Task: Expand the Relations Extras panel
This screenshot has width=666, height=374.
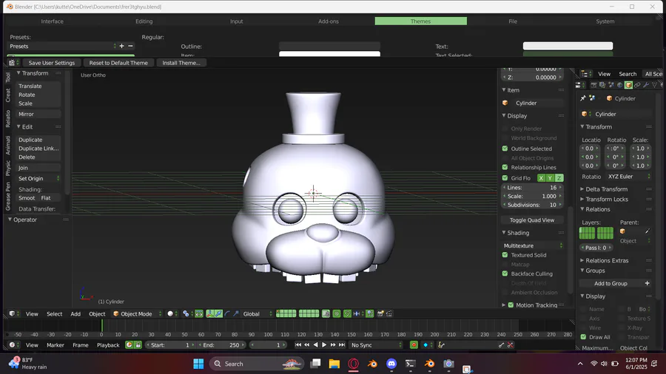Action: pyautogui.click(x=607, y=260)
